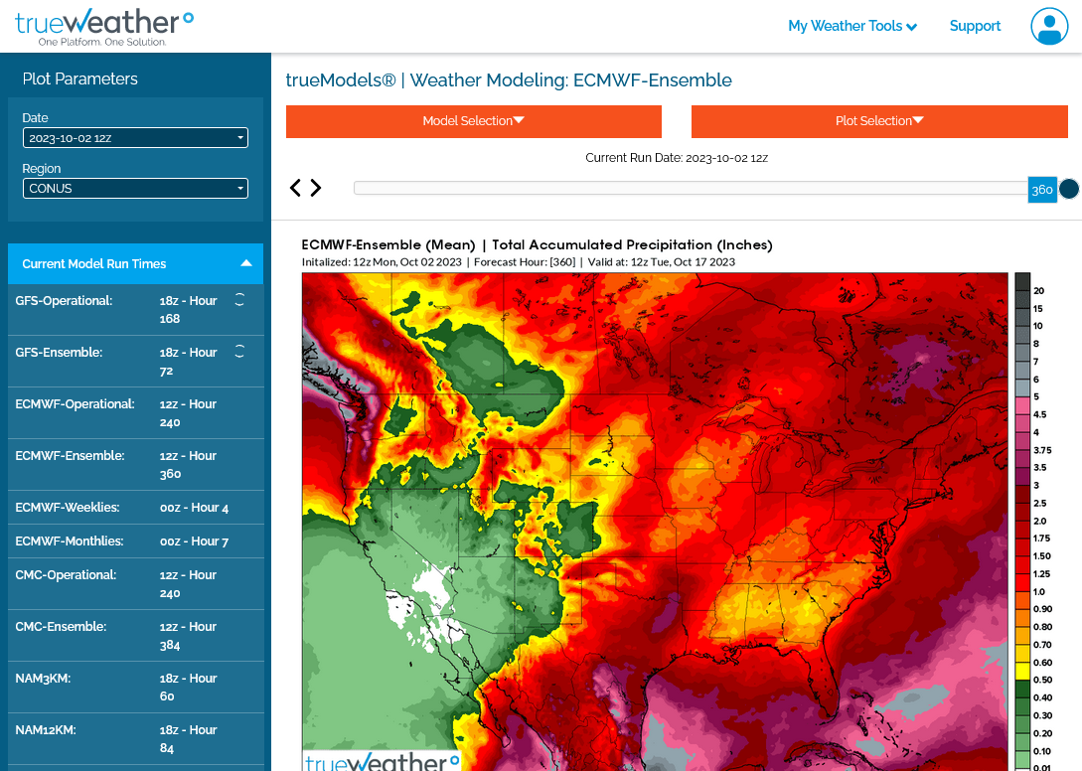
Task: Expand the Model Selection menu
Action: [473, 121]
